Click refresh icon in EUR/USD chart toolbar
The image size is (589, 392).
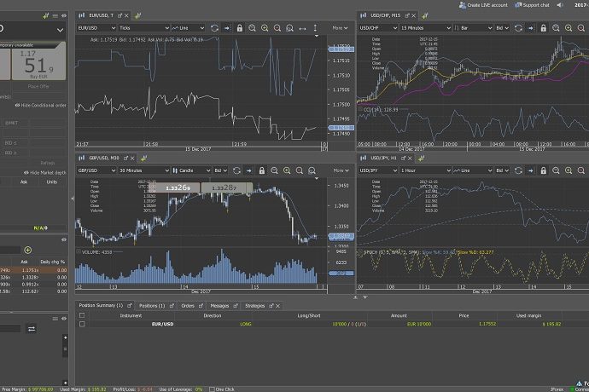point(214,28)
